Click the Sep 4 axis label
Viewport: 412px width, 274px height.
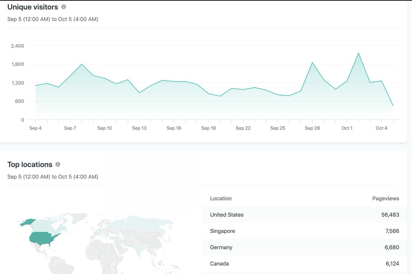[35, 128]
